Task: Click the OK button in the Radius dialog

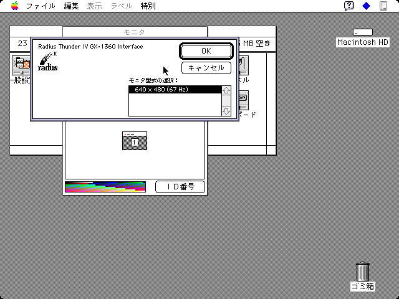Action: tap(206, 51)
